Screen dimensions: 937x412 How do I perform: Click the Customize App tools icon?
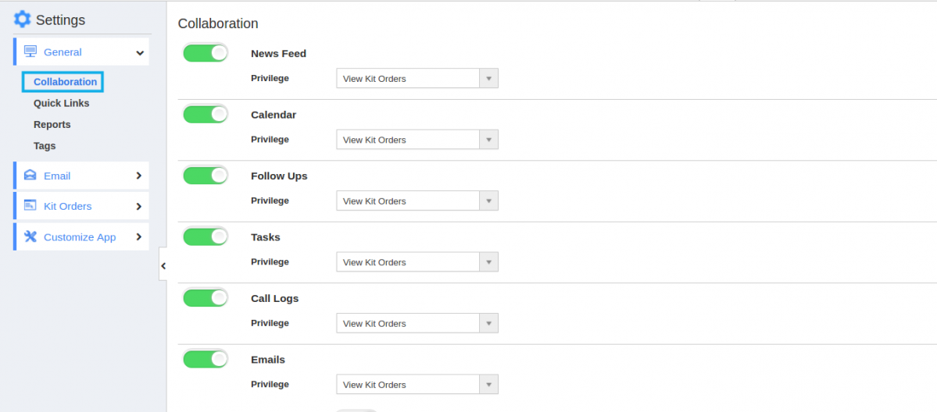click(x=30, y=236)
